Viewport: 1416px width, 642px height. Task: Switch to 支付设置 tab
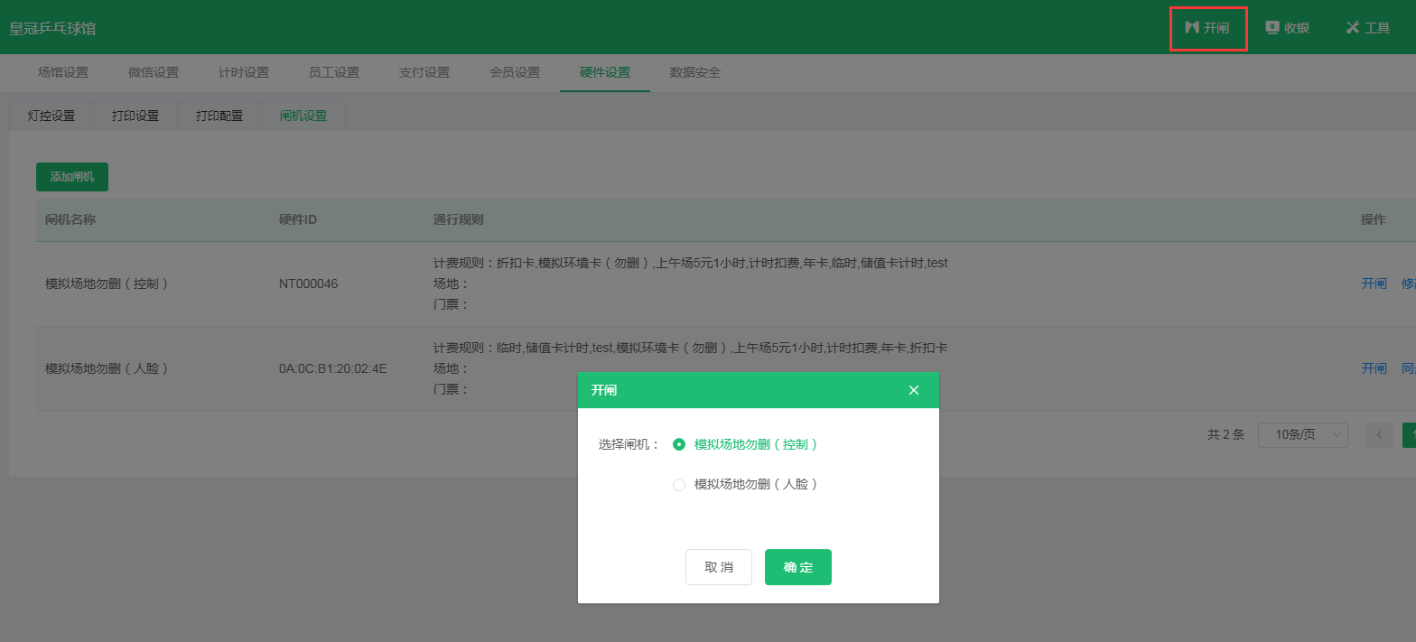[424, 72]
